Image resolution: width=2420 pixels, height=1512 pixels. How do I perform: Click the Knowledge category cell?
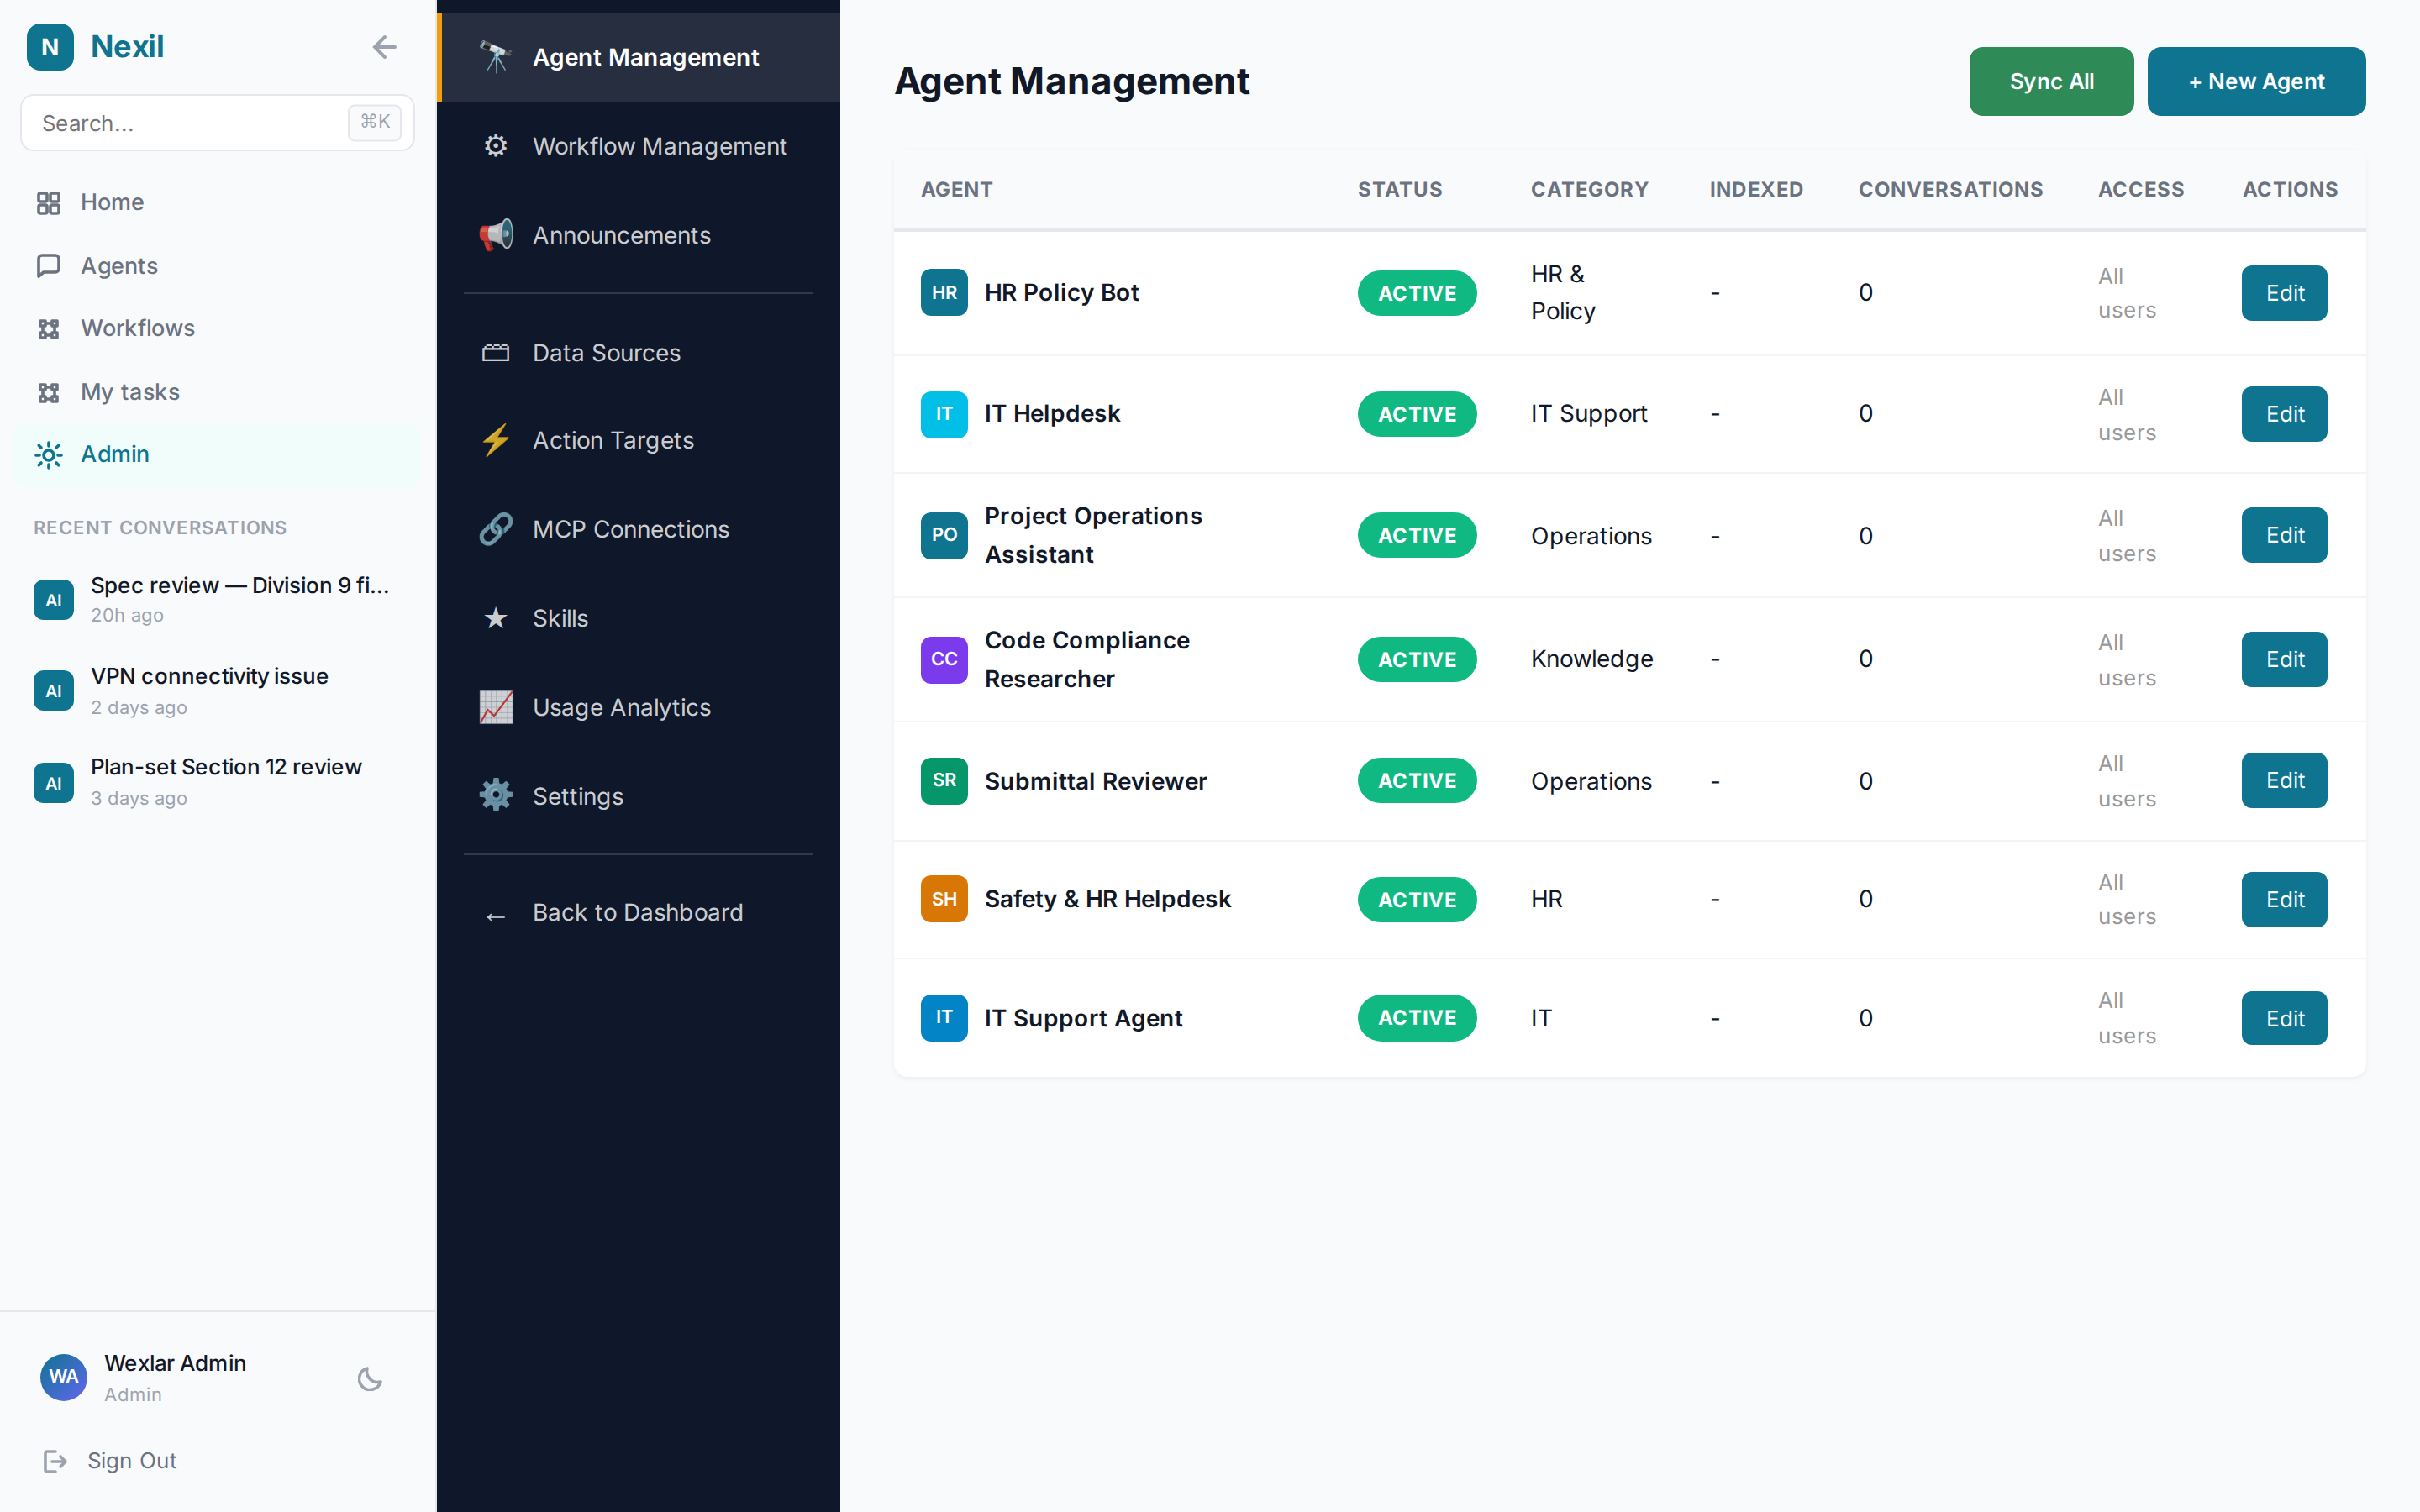click(1592, 659)
